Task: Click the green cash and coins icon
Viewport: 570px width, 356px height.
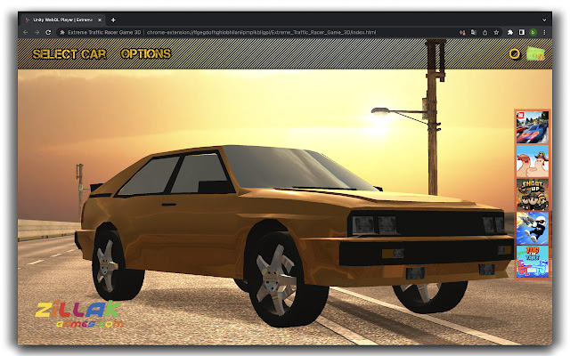Action: [x=535, y=54]
